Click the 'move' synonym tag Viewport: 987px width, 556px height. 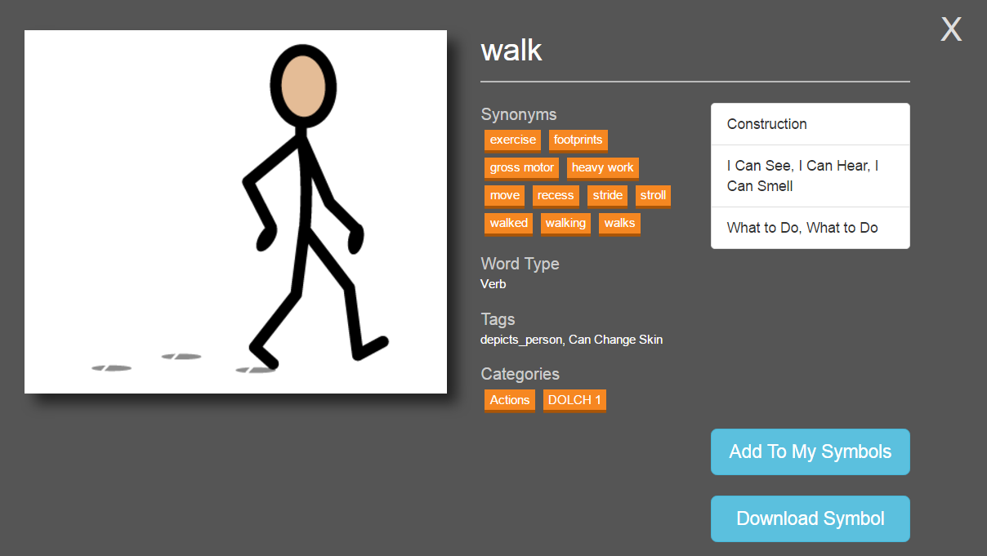504,196
